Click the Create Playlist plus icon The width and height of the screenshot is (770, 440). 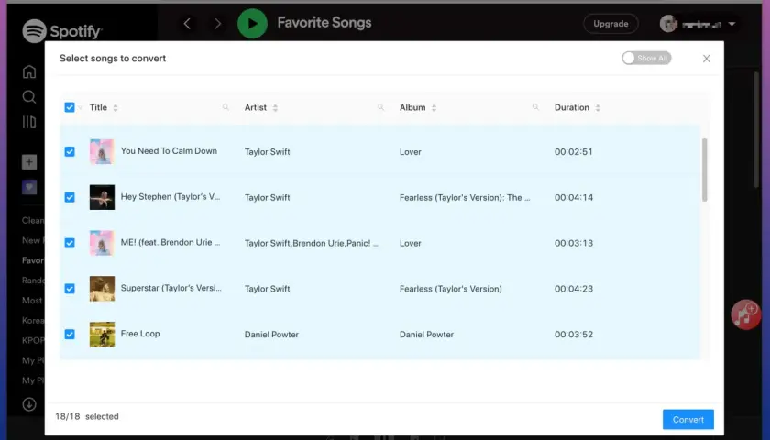(x=29, y=162)
